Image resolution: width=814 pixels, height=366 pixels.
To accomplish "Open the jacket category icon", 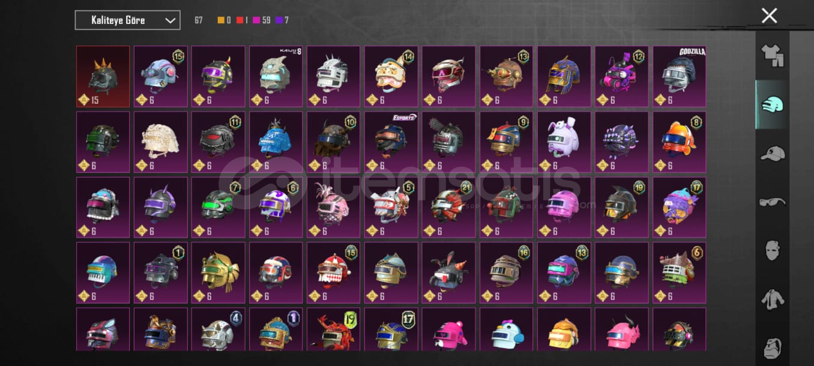I will tap(772, 299).
